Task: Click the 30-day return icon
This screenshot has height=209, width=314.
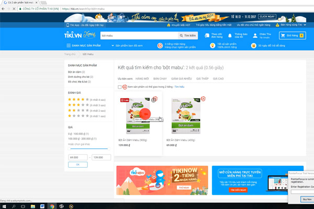Action: (x=253, y=45)
